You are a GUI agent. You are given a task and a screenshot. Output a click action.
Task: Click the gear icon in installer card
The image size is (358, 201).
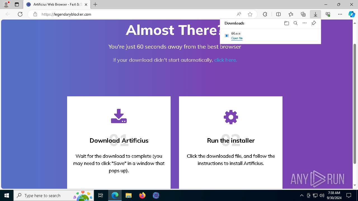[x=231, y=117]
